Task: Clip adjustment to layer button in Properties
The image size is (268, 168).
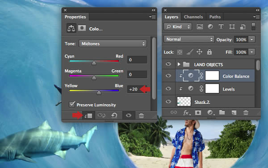Action: [x=88, y=116]
